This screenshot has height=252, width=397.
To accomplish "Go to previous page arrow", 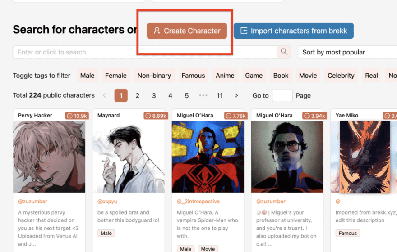I will (105, 95).
